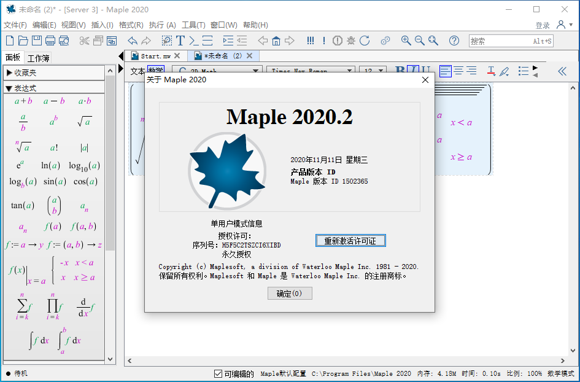Go to the home page icon

276,41
